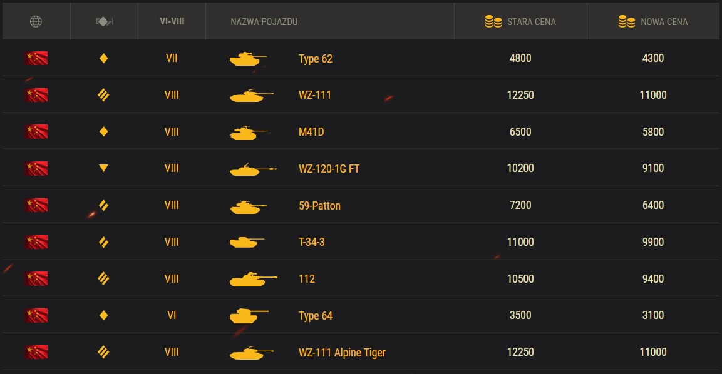Click the vehicle type column header icon
722x374 pixels.
pyautogui.click(x=104, y=21)
